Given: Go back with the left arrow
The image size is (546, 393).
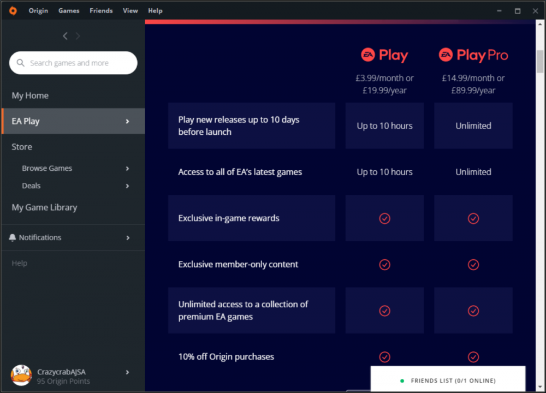Looking at the screenshot, I should [65, 36].
